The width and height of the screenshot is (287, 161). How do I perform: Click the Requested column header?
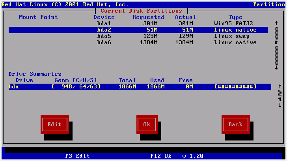pos(149,17)
